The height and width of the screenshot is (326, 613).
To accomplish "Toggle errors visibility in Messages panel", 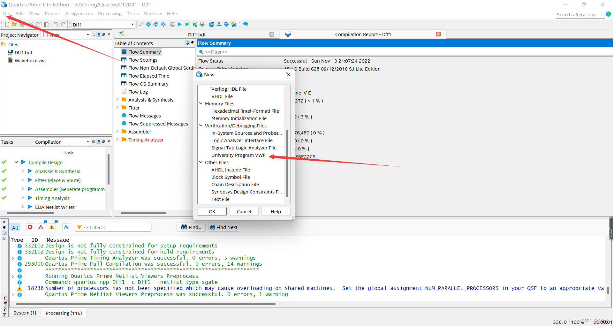I will pyautogui.click(x=30, y=227).
